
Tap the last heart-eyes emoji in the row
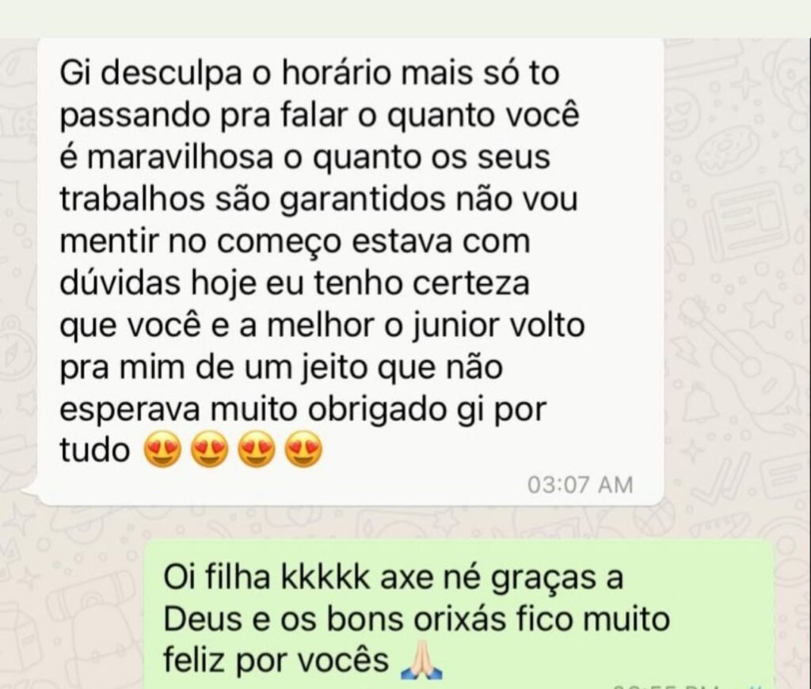[304, 449]
